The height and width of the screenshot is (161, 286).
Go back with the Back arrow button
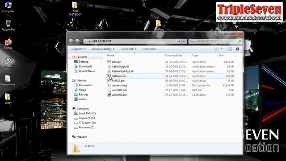71,41
